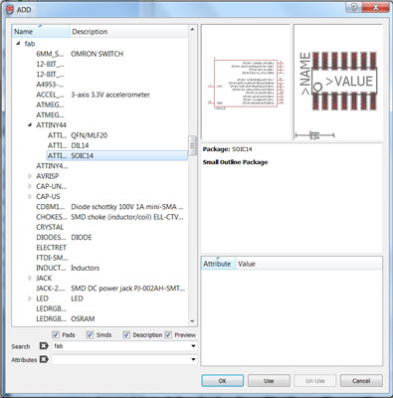This screenshot has height=398, width=393.
Task: Click the Value column header
Action: pos(308,264)
